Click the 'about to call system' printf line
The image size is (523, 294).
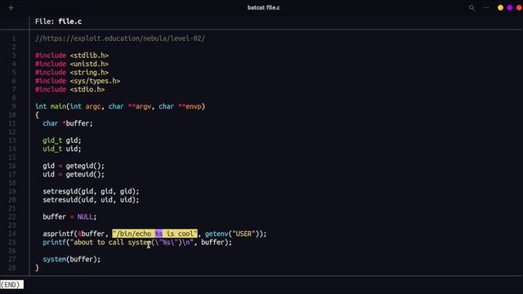(x=137, y=243)
